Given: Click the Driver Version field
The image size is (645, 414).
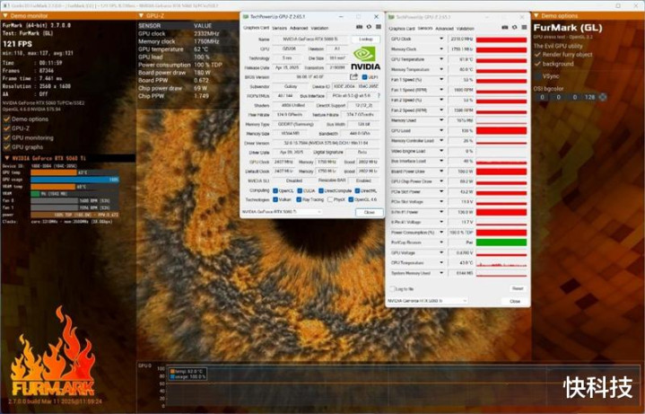Looking at the screenshot, I should coord(326,143).
